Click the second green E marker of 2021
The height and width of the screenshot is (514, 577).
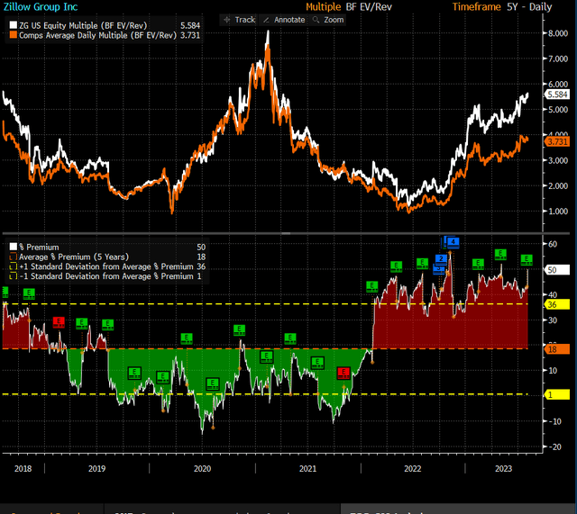(290, 338)
